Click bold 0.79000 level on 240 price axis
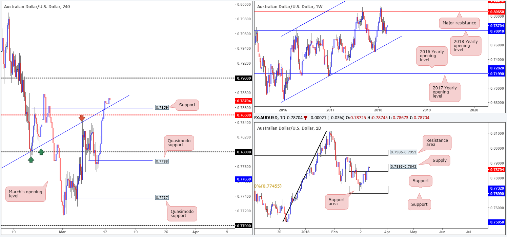This screenshot has height=237, width=507. (x=244, y=78)
